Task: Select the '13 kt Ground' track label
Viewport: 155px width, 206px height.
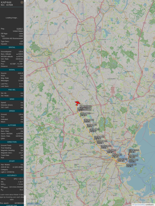Action: [x=134, y=151]
